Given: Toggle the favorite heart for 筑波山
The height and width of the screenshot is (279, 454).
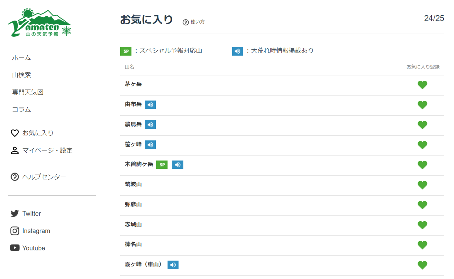Looking at the screenshot, I should 422,185.
